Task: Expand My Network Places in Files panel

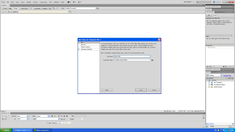Action: (x=209, y=85)
